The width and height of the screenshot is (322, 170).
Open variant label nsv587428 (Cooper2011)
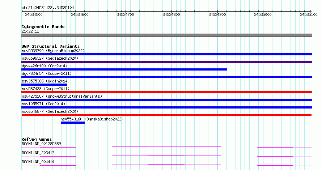click(46, 89)
